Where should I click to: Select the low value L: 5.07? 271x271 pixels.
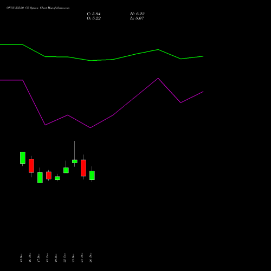[x=137, y=18]
